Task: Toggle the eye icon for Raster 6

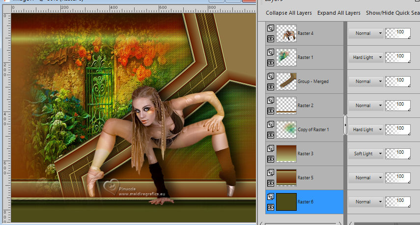Action: (271, 207)
